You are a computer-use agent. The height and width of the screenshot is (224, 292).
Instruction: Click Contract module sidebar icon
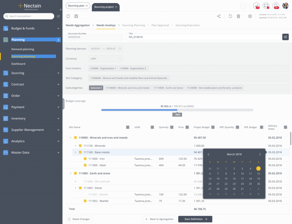[6, 84]
